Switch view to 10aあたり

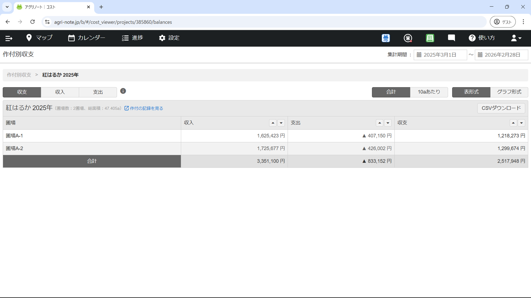(429, 92)
